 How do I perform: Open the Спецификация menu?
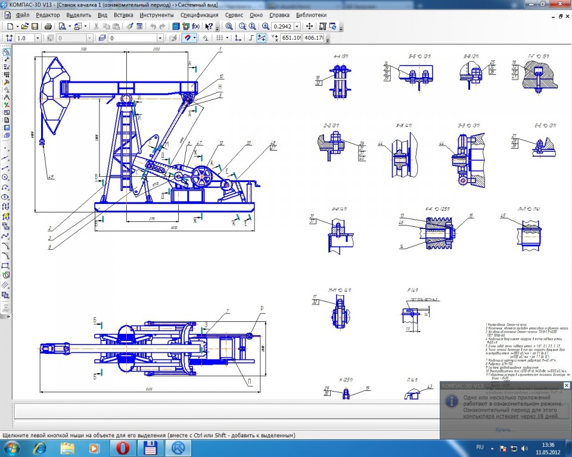198,14
